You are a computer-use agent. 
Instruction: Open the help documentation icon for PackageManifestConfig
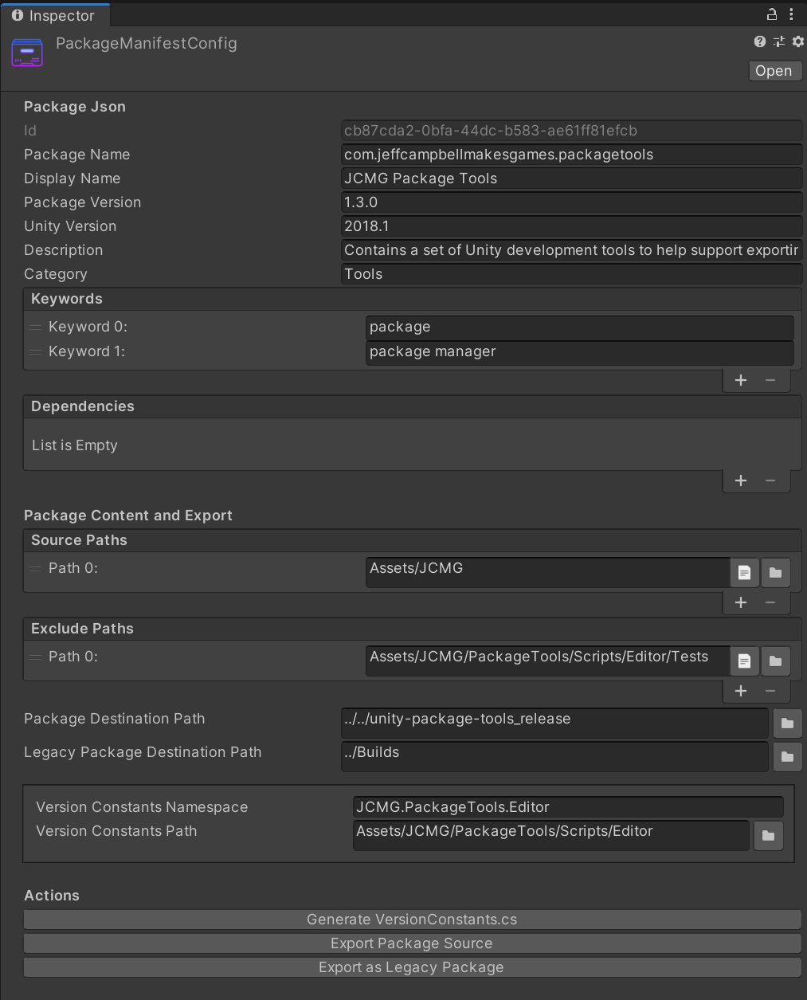point(758,41)
